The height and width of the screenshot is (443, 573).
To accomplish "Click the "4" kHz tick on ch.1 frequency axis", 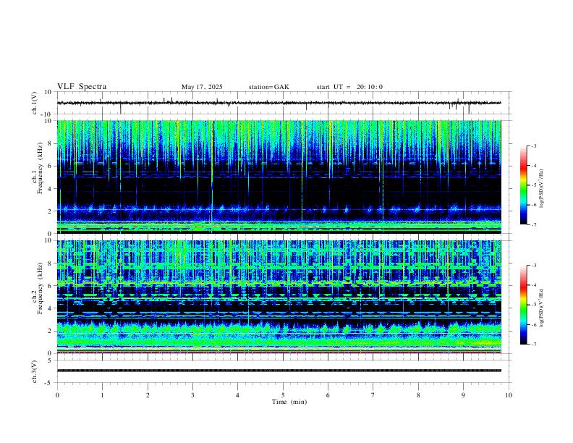I will [50, 189].
